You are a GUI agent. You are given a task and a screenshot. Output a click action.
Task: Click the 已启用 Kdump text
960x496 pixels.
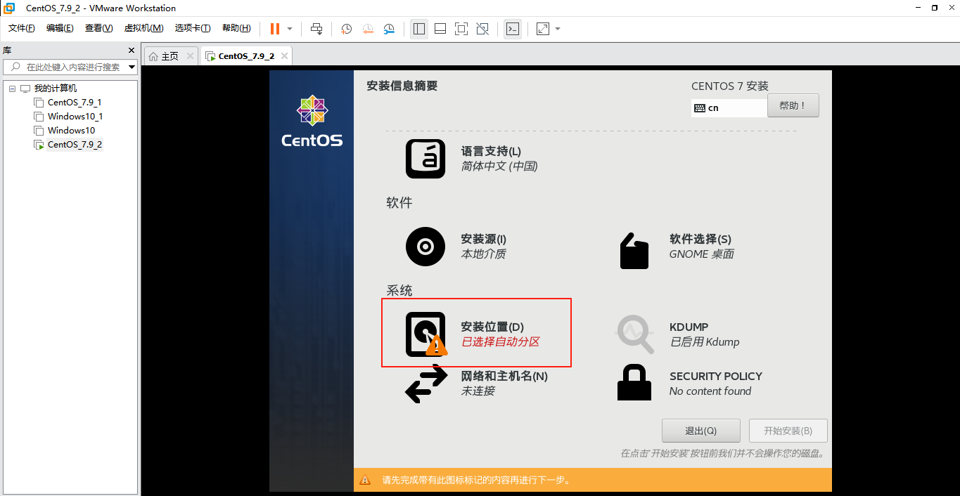[705, 342]
